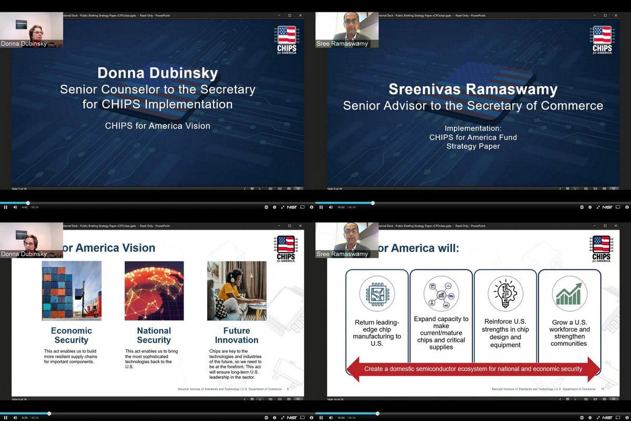Image resolution: width=631 pixels, height=421 pixels.
Task: Click the 'Future Innovation' heading
Action: pyautogui.click(x=237, y=335)
